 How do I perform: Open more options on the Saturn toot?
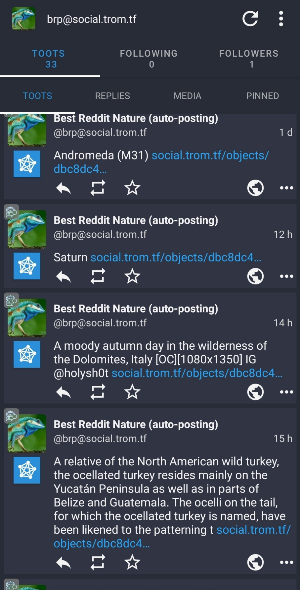click(286, 276)
